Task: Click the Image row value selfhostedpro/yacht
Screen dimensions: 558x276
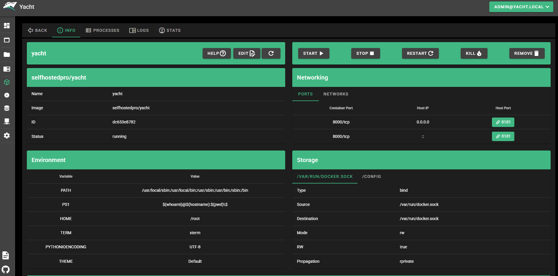Action: pyautogui.click(x=131, y=108)
